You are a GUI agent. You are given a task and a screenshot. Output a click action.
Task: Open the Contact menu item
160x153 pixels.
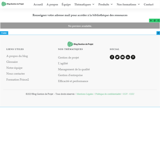pos(148,4)
